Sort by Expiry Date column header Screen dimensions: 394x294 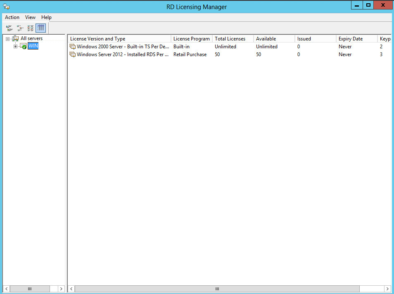[356, 39]
